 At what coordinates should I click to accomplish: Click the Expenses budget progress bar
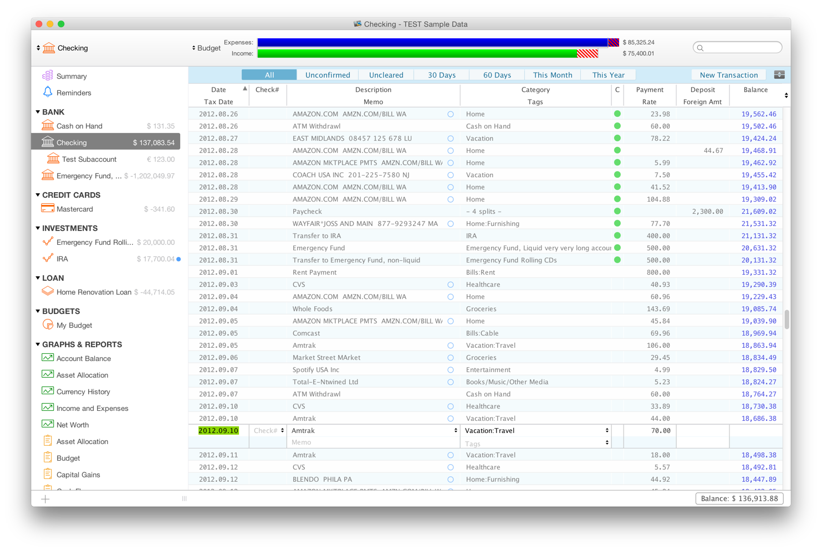(432, 42)
